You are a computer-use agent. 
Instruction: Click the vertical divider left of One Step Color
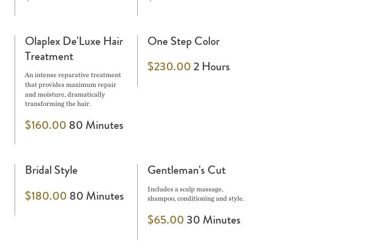click(x=138, y=61)
